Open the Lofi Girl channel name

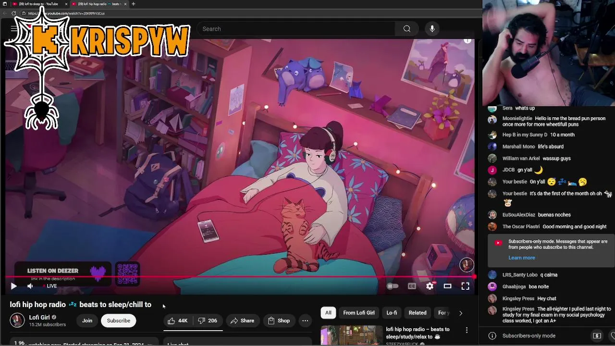click(x=39, y=317)
